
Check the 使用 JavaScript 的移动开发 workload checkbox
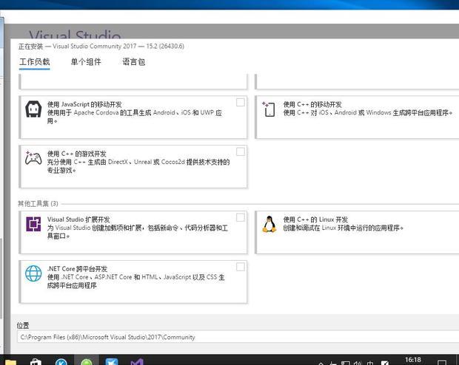point(241,102)
